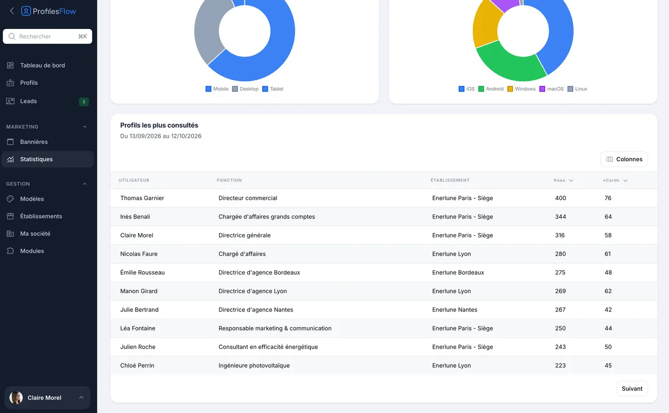Viewport: 669px width, 413px height.
Task: Click Claire Morel in the user column
Action: tap(137, 235)
